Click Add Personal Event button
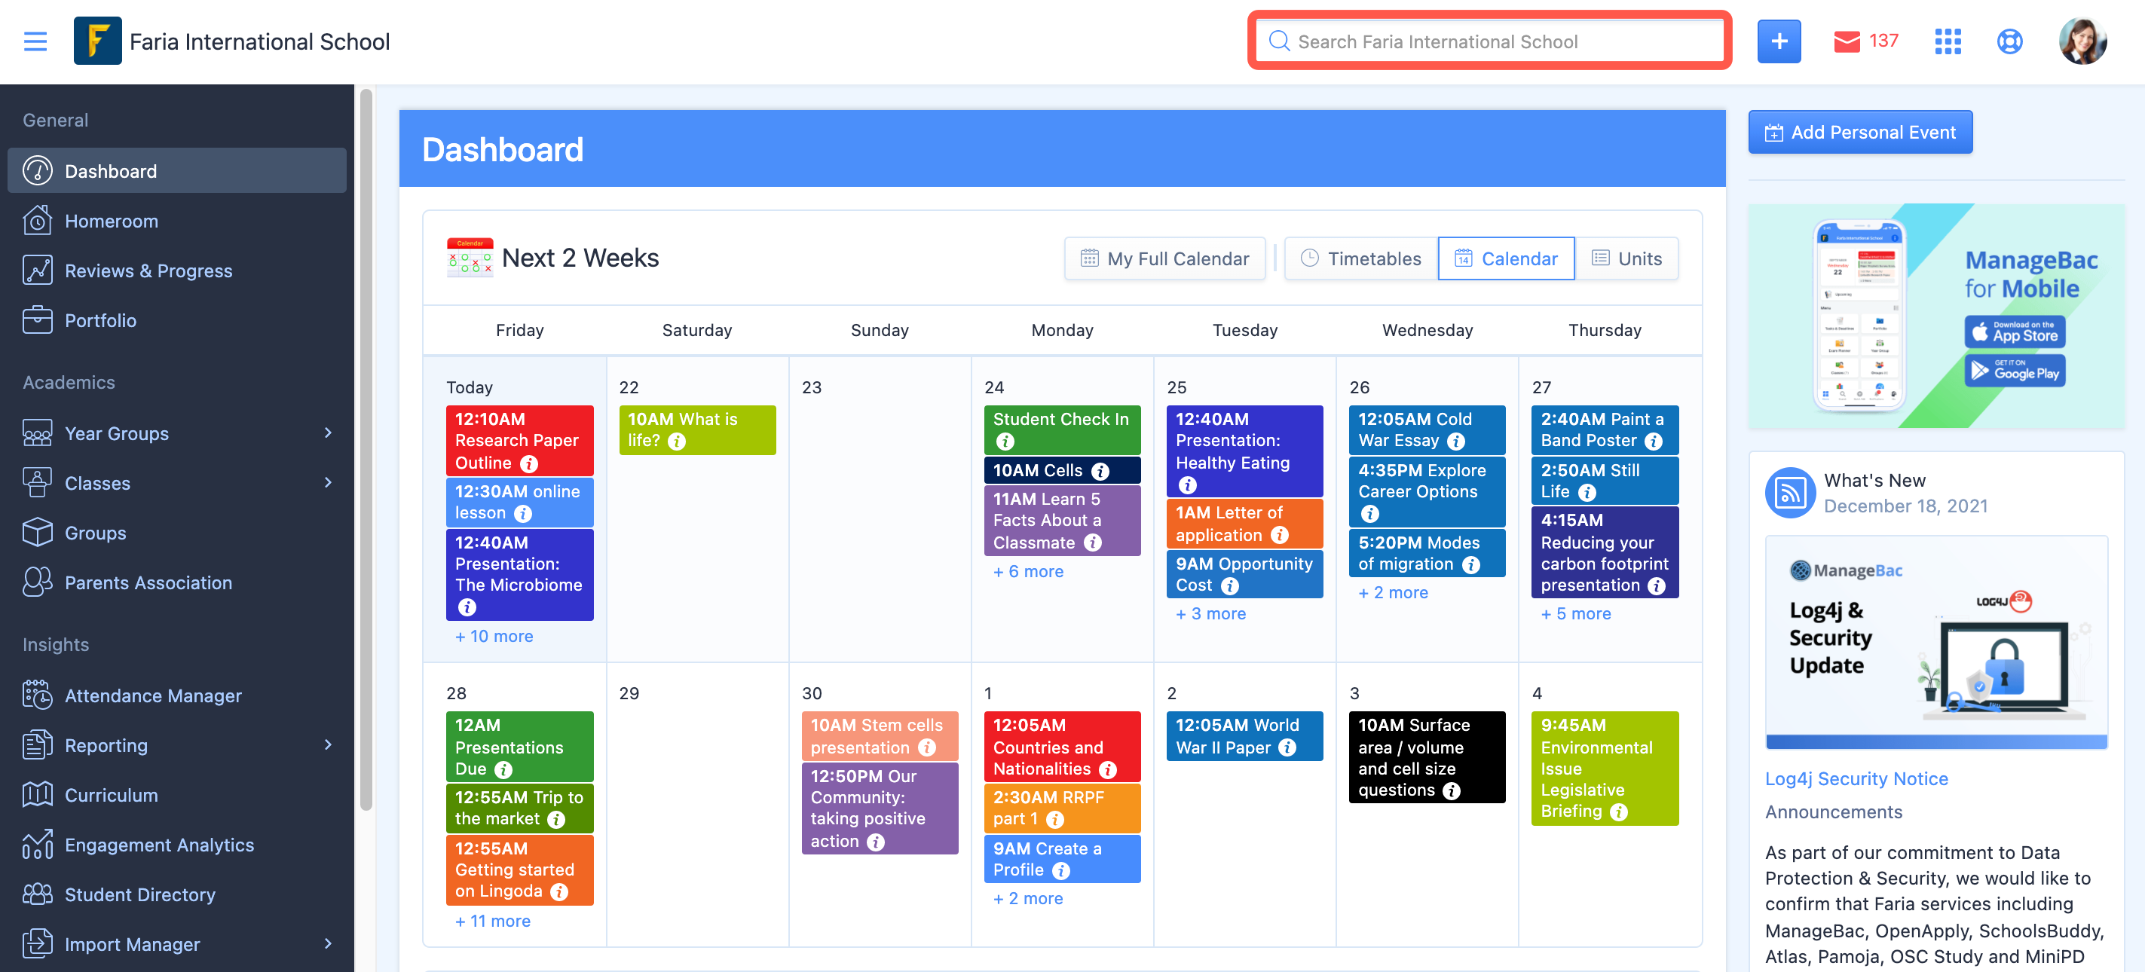The width and height of the screenshot is (2145, 972). [x=1859, y=133]
